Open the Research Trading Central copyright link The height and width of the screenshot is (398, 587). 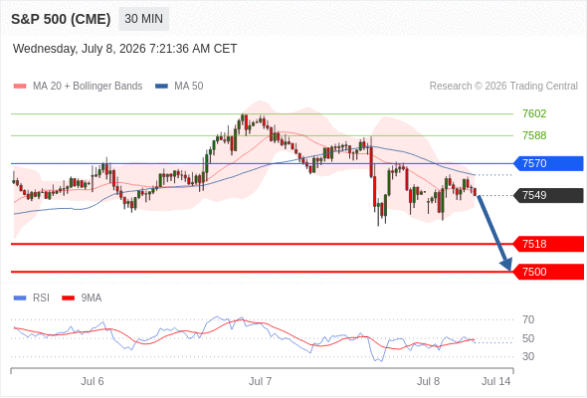[503, 87]
